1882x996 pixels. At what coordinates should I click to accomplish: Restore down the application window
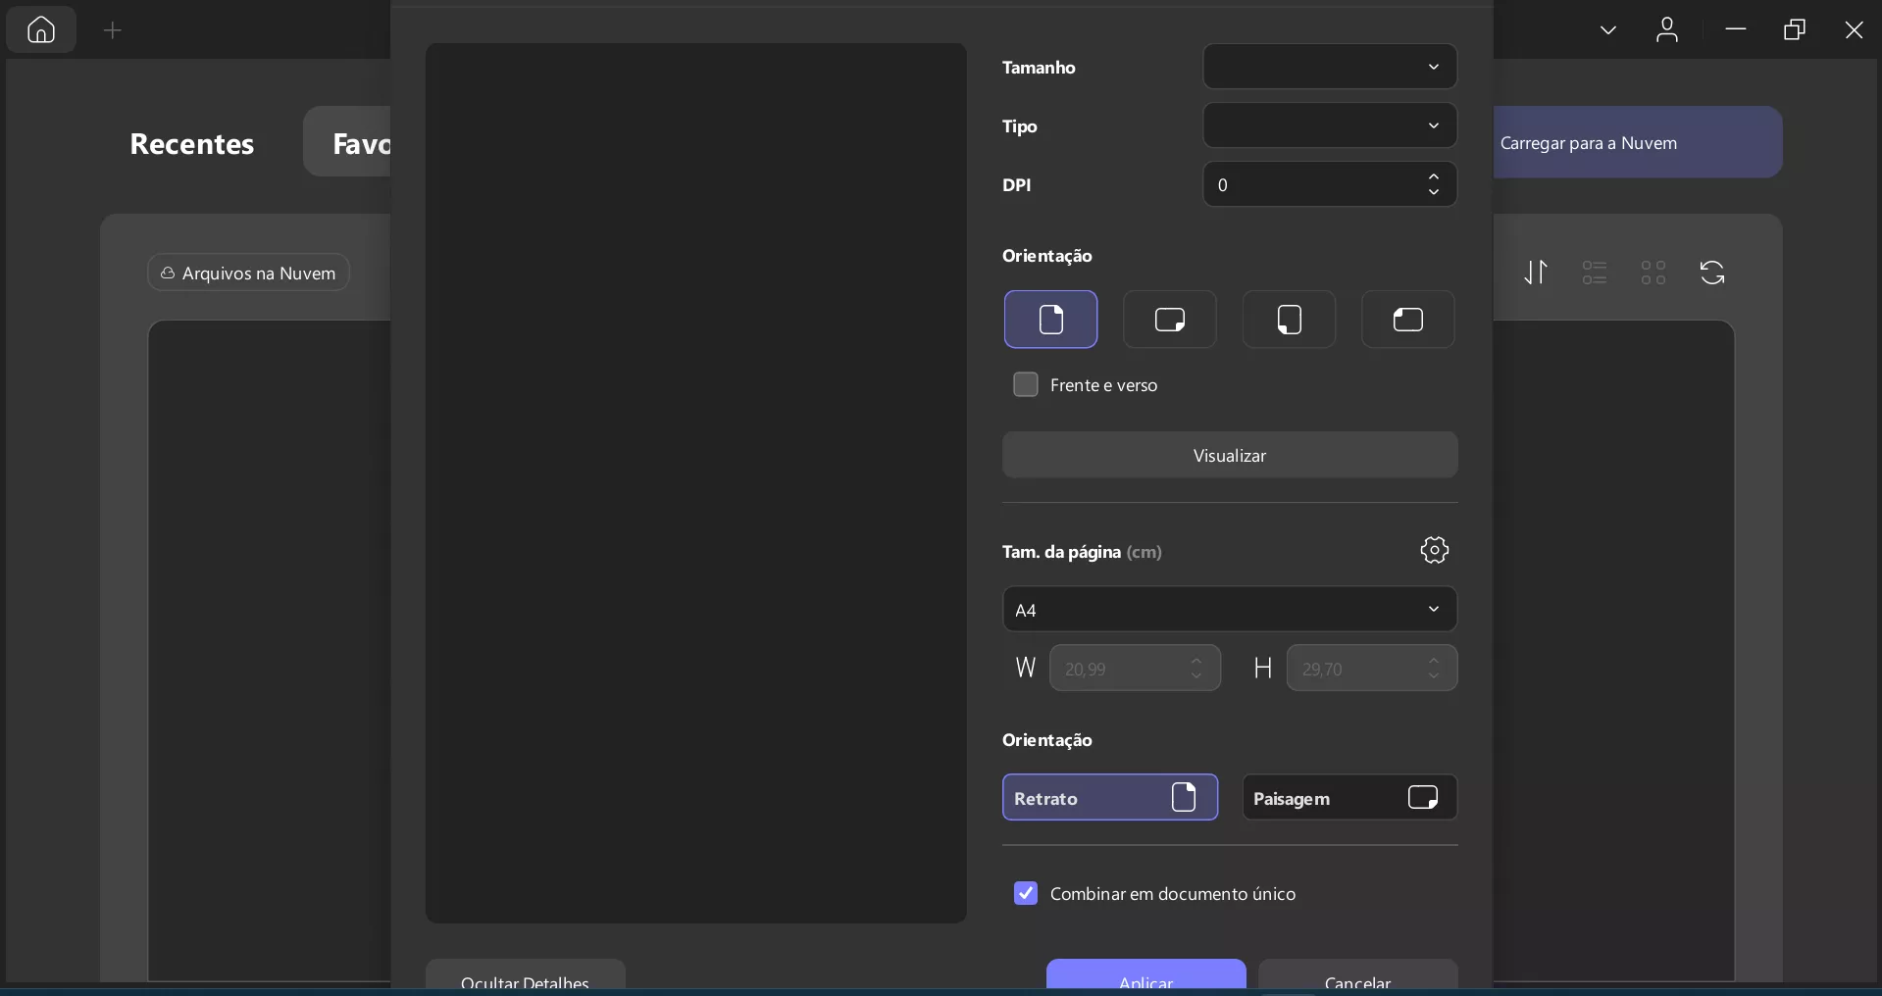[x=1795, y=30]
